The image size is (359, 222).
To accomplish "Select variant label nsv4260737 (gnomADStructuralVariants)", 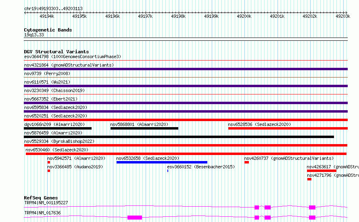I will coord(289,158).
